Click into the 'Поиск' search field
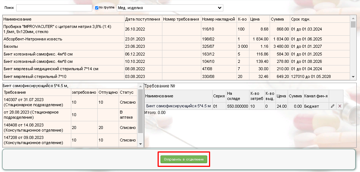This screenshot has width=360, height=172. coord(54,8)
